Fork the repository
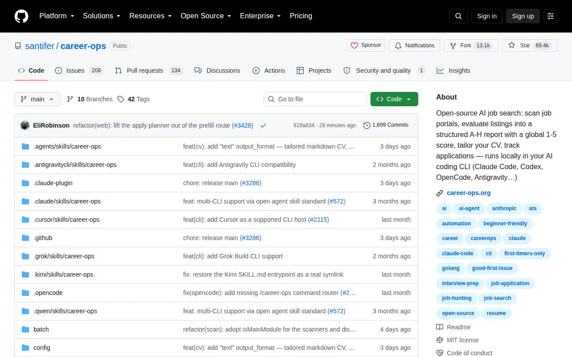Screen dimensions: 572x357 pos(471,46)
